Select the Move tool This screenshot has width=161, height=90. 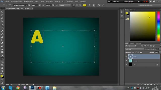(2, 12)
